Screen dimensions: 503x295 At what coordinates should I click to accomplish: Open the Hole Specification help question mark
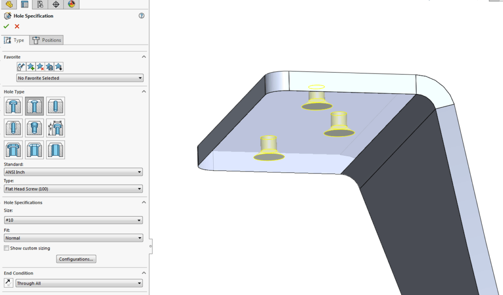[x=141, y=16]
